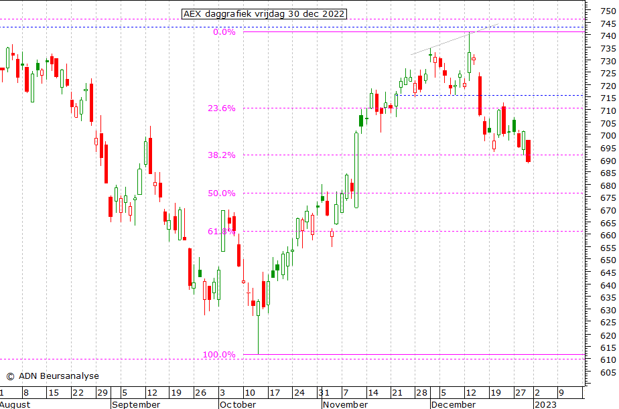Click the 605 price axis value
619x409 pixels.
point(608,373)
